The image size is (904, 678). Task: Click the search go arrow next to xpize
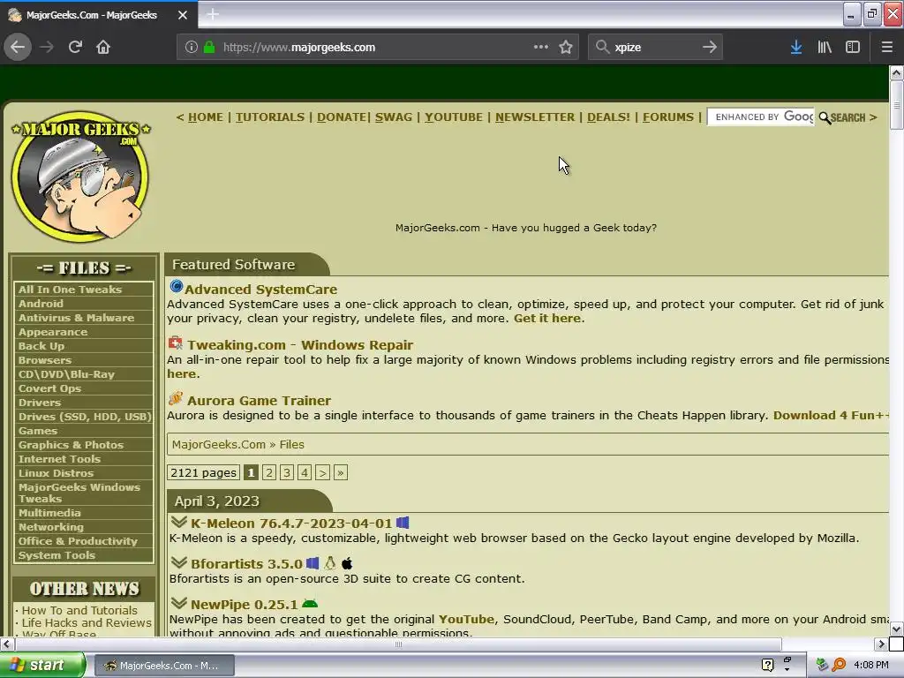710,48
